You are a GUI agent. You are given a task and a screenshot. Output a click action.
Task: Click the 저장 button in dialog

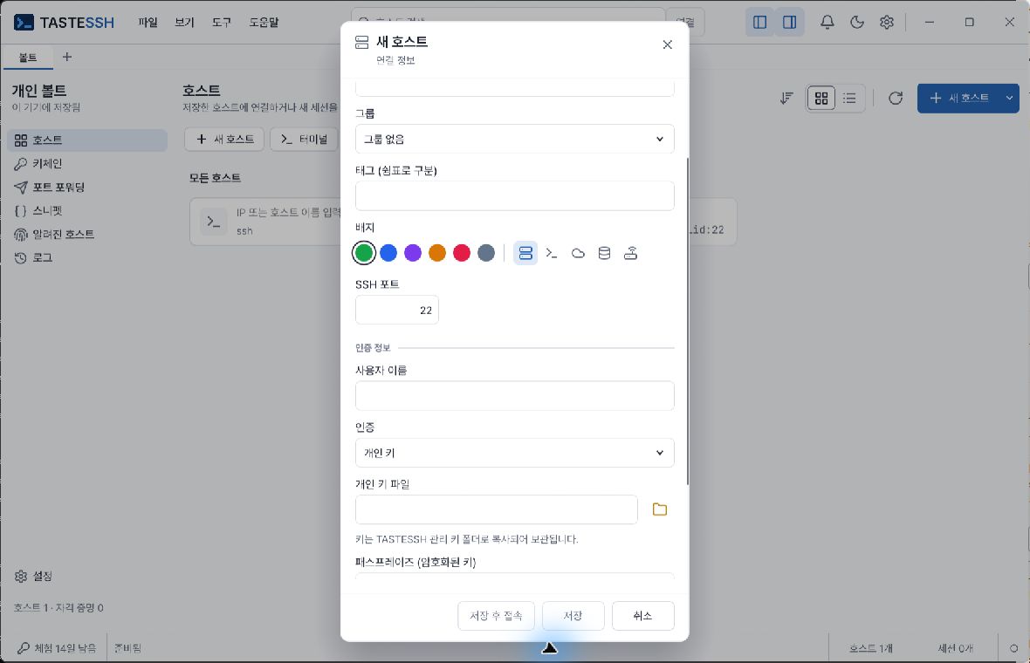(573, 616)
